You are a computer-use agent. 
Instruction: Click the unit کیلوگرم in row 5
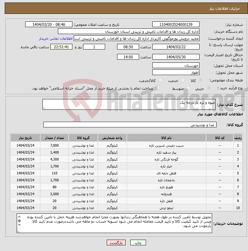[112, 173]
